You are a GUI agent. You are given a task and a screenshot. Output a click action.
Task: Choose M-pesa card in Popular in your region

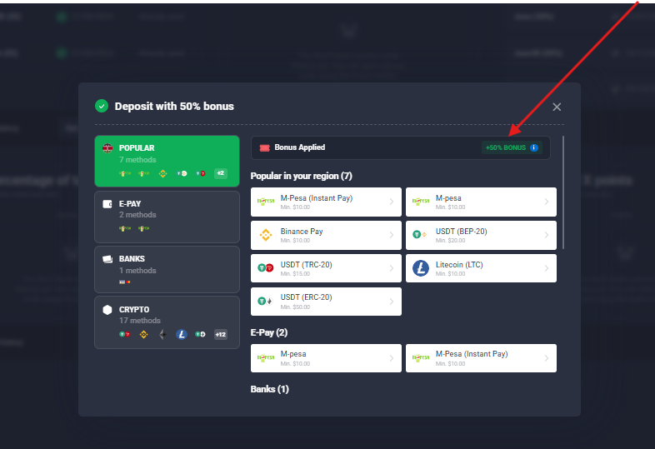(x=481, y=202)
